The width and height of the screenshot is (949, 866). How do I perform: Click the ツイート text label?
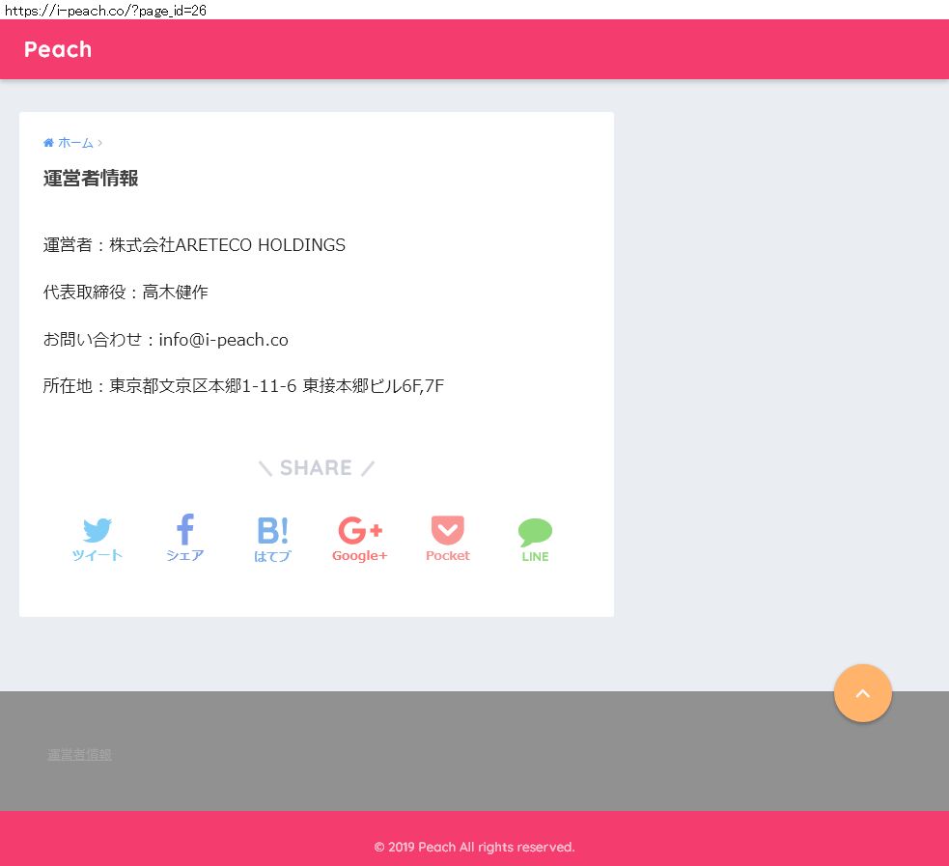(x=97, y=556)
